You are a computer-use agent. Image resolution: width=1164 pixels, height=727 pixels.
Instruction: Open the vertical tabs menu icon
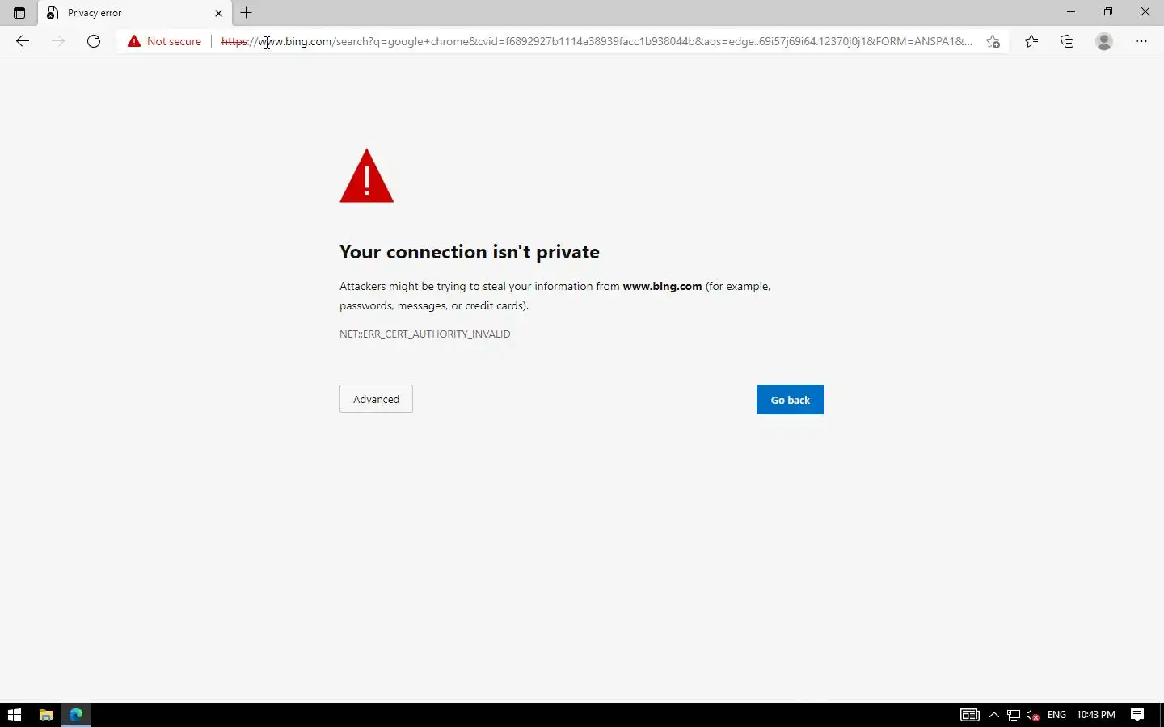19,13
